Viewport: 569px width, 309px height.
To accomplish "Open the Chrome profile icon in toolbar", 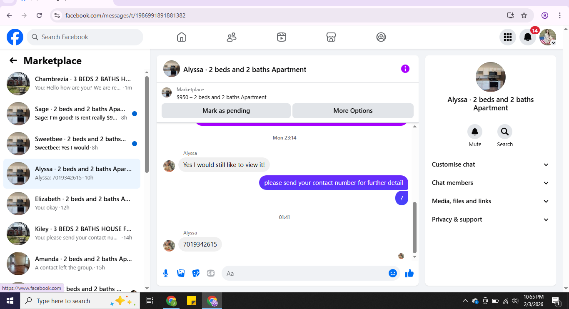I will (x=545, y=15).
